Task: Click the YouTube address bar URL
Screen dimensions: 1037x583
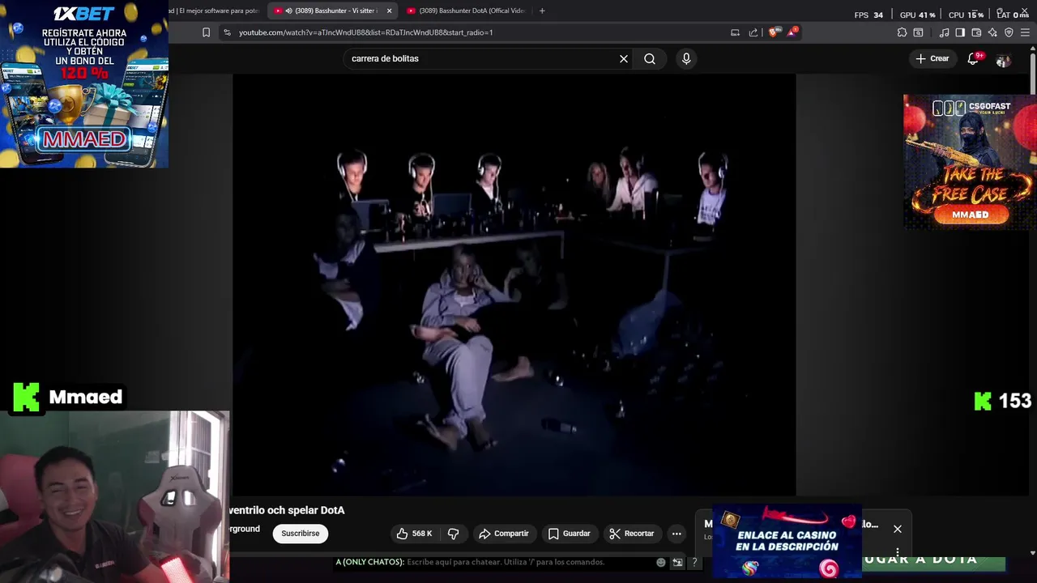Action: point(365,32)
